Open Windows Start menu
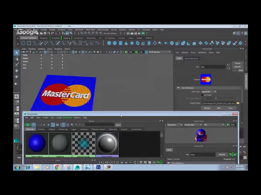Viewport: 261px width, 195px height. (x=18, y=167)
